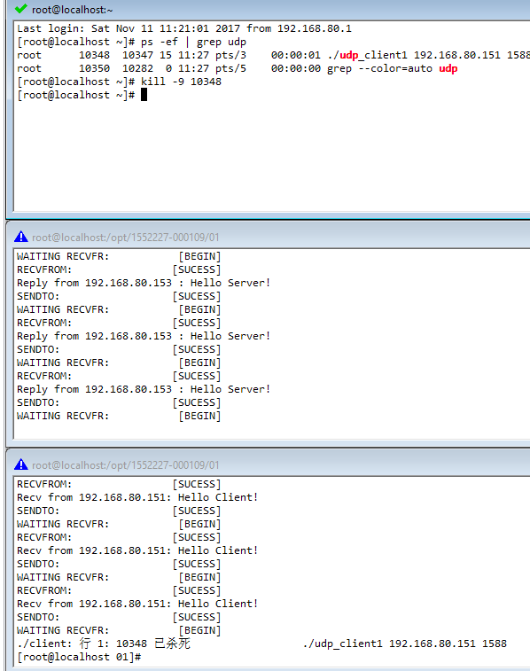Click first 'Recv from 192.168.80.151: Hello Client!' line
The height and width of the screenshot is (671, 530).
(x=137, y=497)
